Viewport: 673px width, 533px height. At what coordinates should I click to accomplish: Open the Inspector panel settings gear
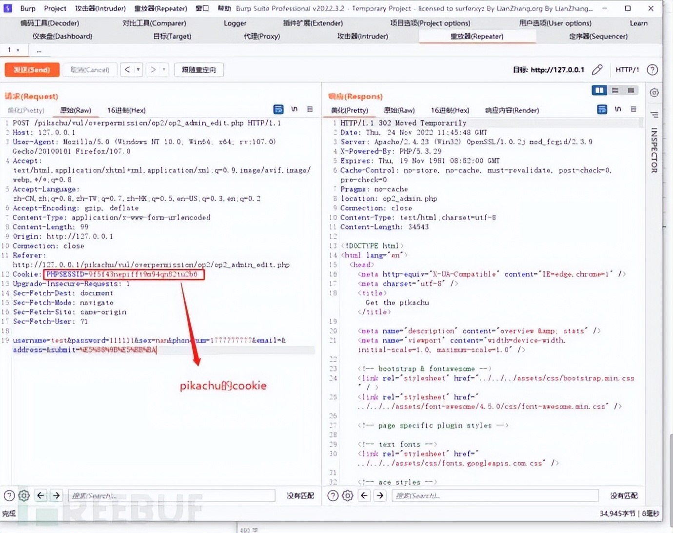point(654,93)
